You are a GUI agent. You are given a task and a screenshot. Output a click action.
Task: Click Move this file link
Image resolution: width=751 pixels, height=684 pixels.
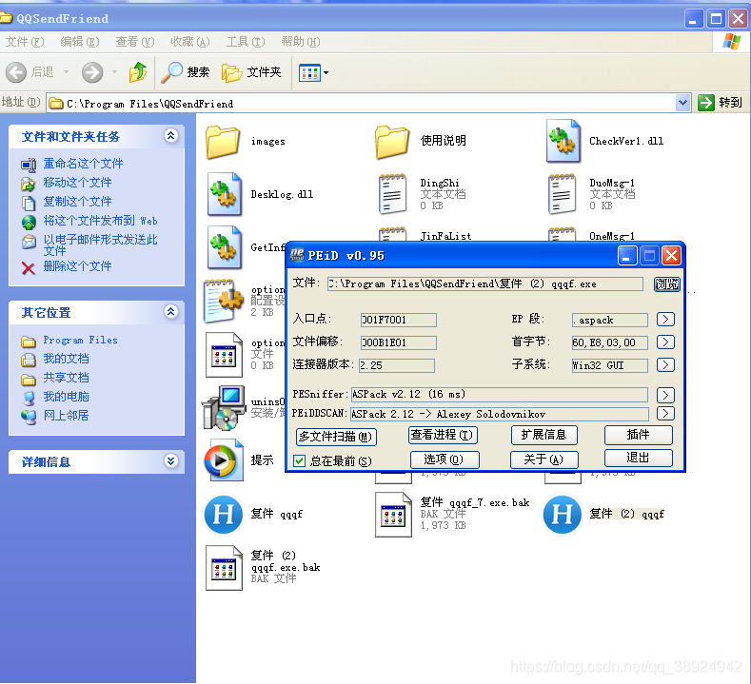tap(77, 183)
